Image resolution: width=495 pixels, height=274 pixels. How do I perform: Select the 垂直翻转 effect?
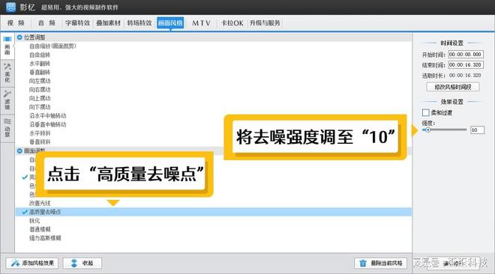tap(40, 72)
